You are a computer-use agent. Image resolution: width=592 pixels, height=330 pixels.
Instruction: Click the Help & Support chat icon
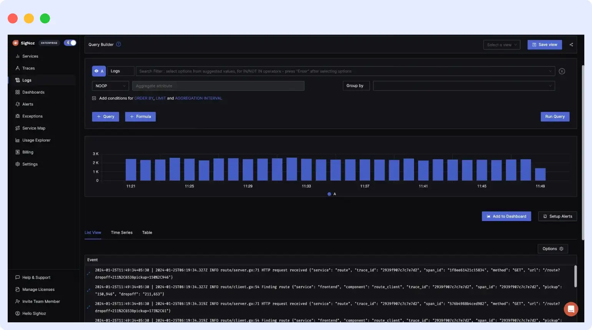coord(17,277)
